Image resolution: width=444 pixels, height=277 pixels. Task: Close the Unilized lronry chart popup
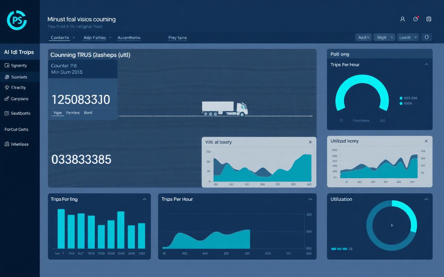pyautogui.click(x=426, y=141)
